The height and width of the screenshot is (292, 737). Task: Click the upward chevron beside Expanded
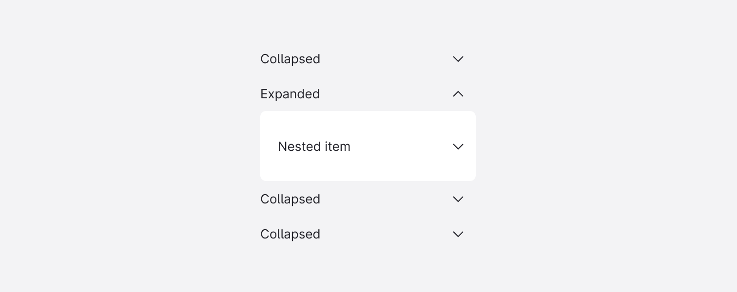pyautogui.click(x=458, y=94)
